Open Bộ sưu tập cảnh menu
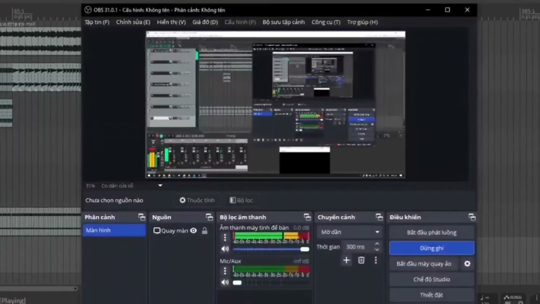 tap(283, 22)
